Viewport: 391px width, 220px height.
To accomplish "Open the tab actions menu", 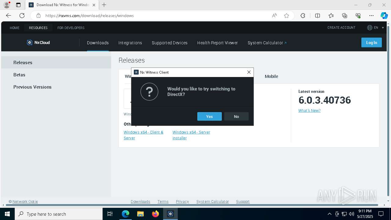I will [18, 5].
